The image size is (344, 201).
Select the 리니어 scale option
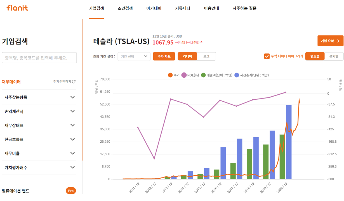pyautogui.click(x=187, y=56)
